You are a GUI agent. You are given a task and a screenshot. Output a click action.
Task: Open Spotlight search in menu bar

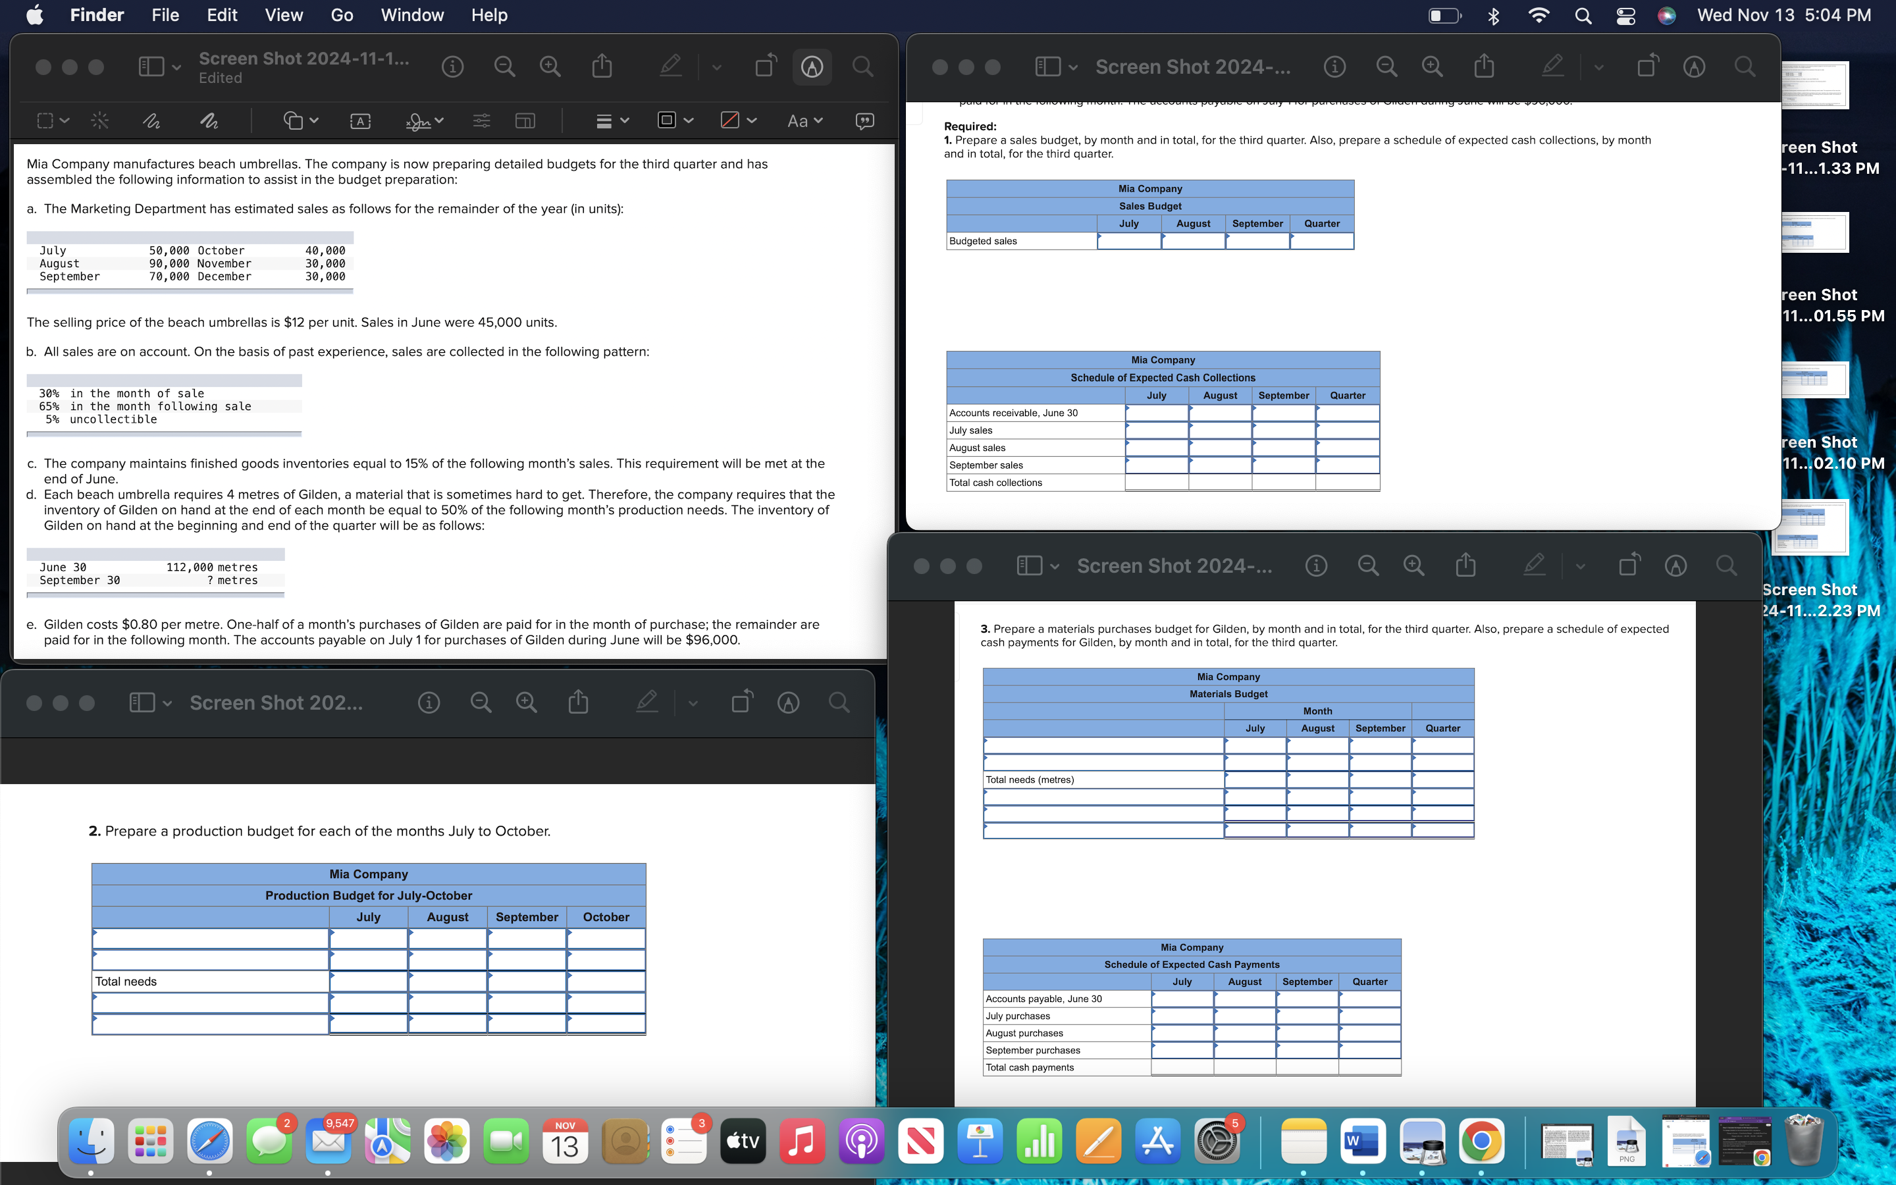(1583, 15)
